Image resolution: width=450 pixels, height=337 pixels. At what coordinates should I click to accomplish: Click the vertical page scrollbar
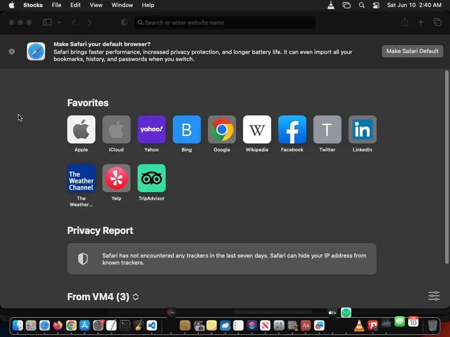[446, 167]
